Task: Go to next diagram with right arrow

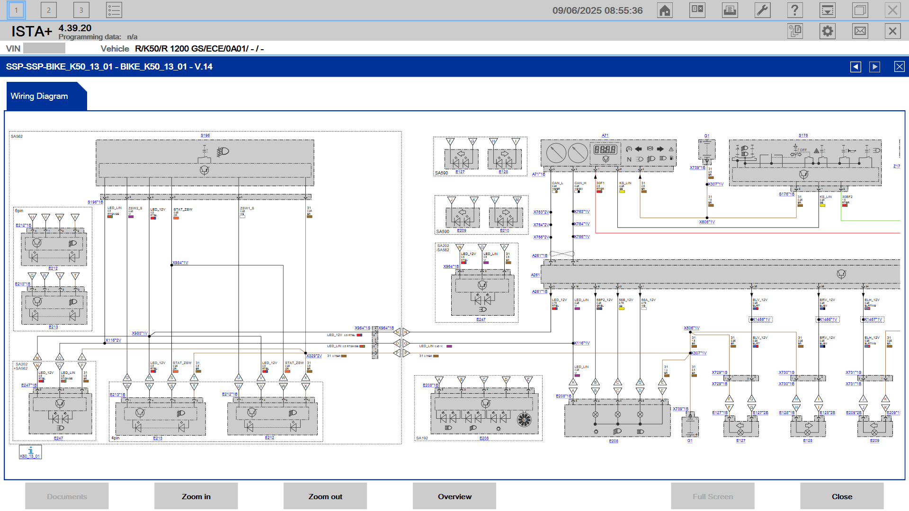Action: (x=874, y=67)
